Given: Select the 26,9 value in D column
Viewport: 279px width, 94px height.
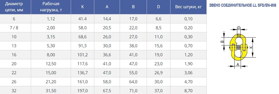Looking at the screenshot, I should (x=159, y=73).
